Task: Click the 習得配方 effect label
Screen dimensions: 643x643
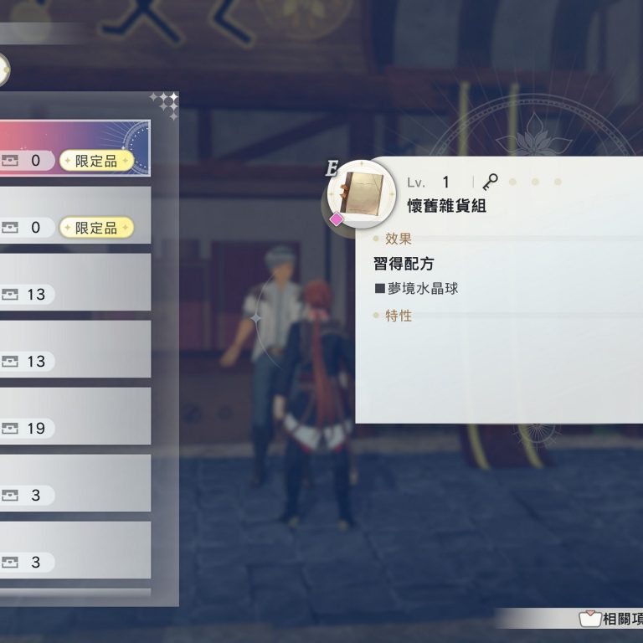Action: pyautogui.click(x=404, y=264)
